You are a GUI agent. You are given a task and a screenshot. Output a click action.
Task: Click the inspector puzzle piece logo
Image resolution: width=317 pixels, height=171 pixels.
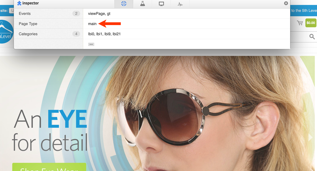(19, 3)
